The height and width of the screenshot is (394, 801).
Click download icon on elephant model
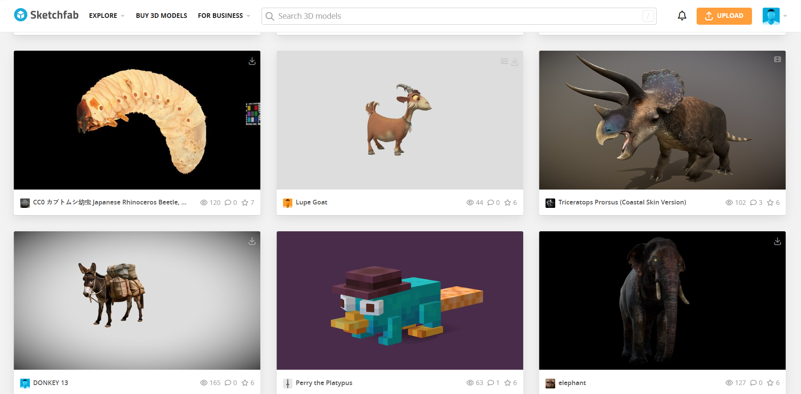[777, 242]
